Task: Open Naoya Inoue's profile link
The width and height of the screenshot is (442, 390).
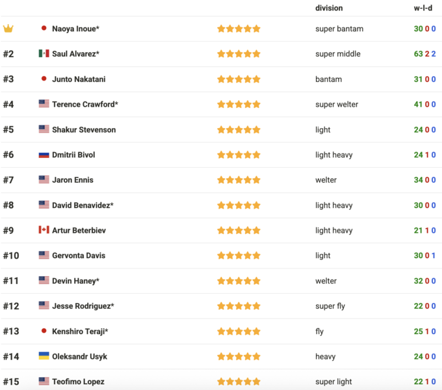Action: click(75, 29)
